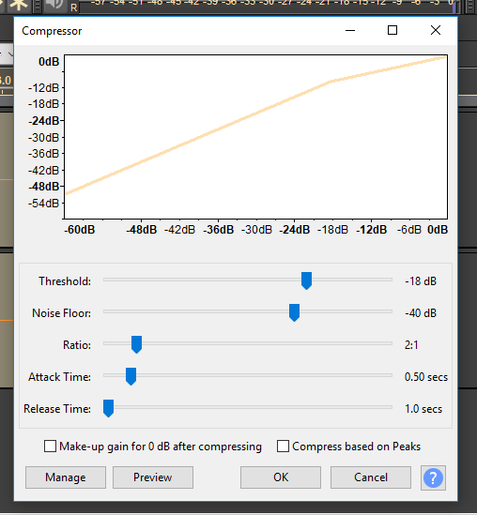
Task: Minimize the Compressor window
Action: (350, 30)
